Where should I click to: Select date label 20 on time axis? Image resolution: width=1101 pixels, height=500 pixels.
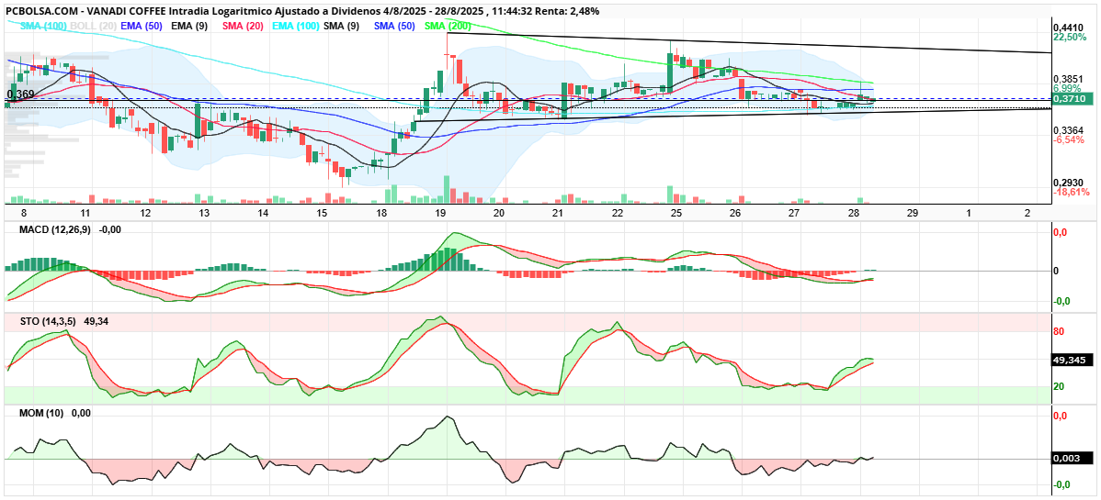coord(499,213)
